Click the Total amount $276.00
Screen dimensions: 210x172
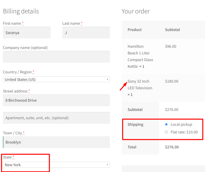point(172,147)
